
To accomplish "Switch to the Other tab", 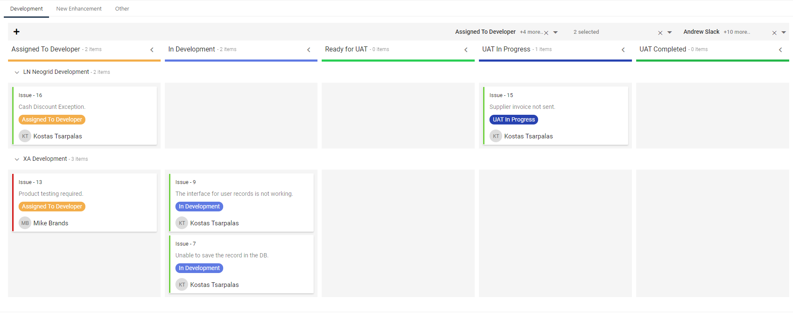I will [122, 9].
